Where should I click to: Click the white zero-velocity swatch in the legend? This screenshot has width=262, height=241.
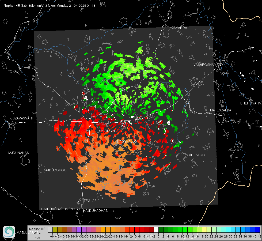[x=156, y=230]
